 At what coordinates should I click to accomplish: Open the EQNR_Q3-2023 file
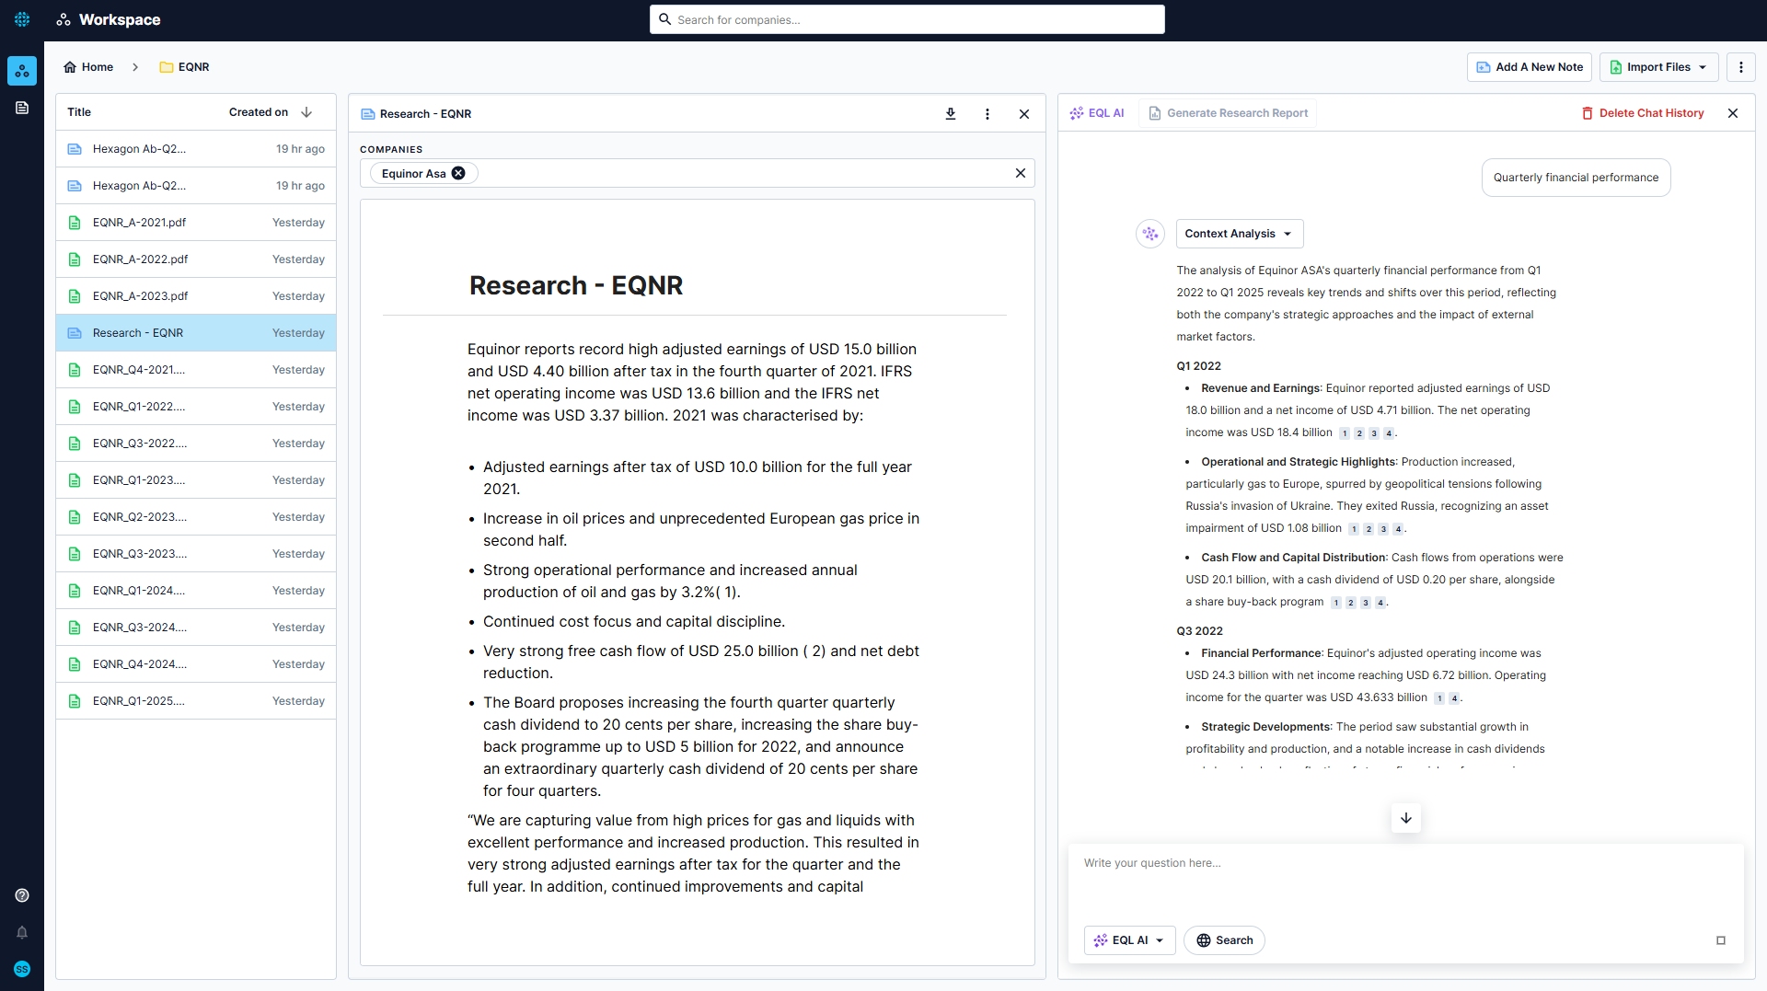point(196,554)
